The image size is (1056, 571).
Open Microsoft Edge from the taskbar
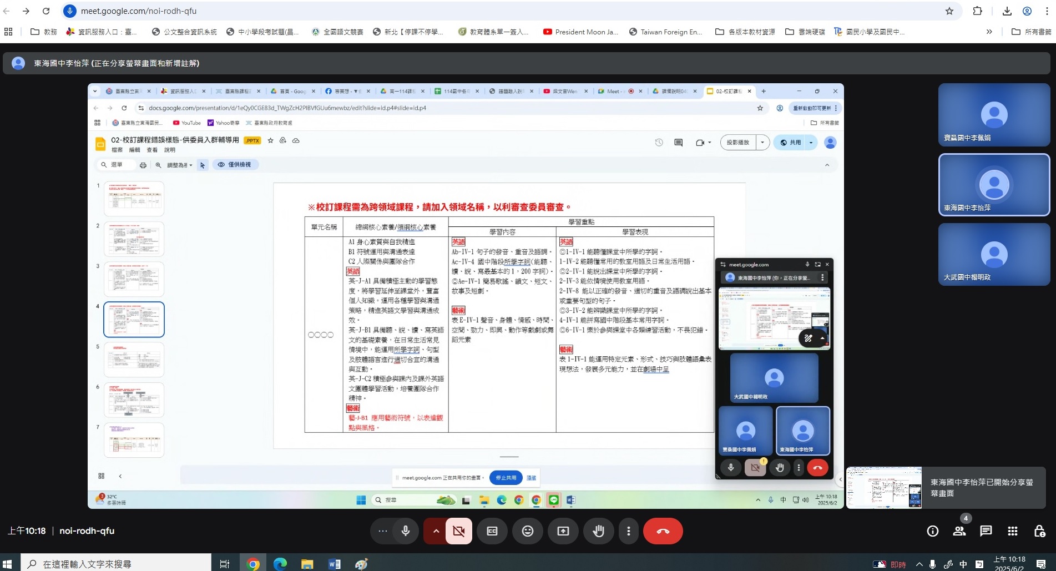pyautogui.click(x=280, y=564)
